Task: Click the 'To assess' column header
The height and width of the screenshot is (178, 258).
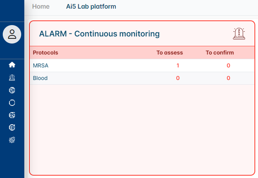Action: tap(170, 53)
